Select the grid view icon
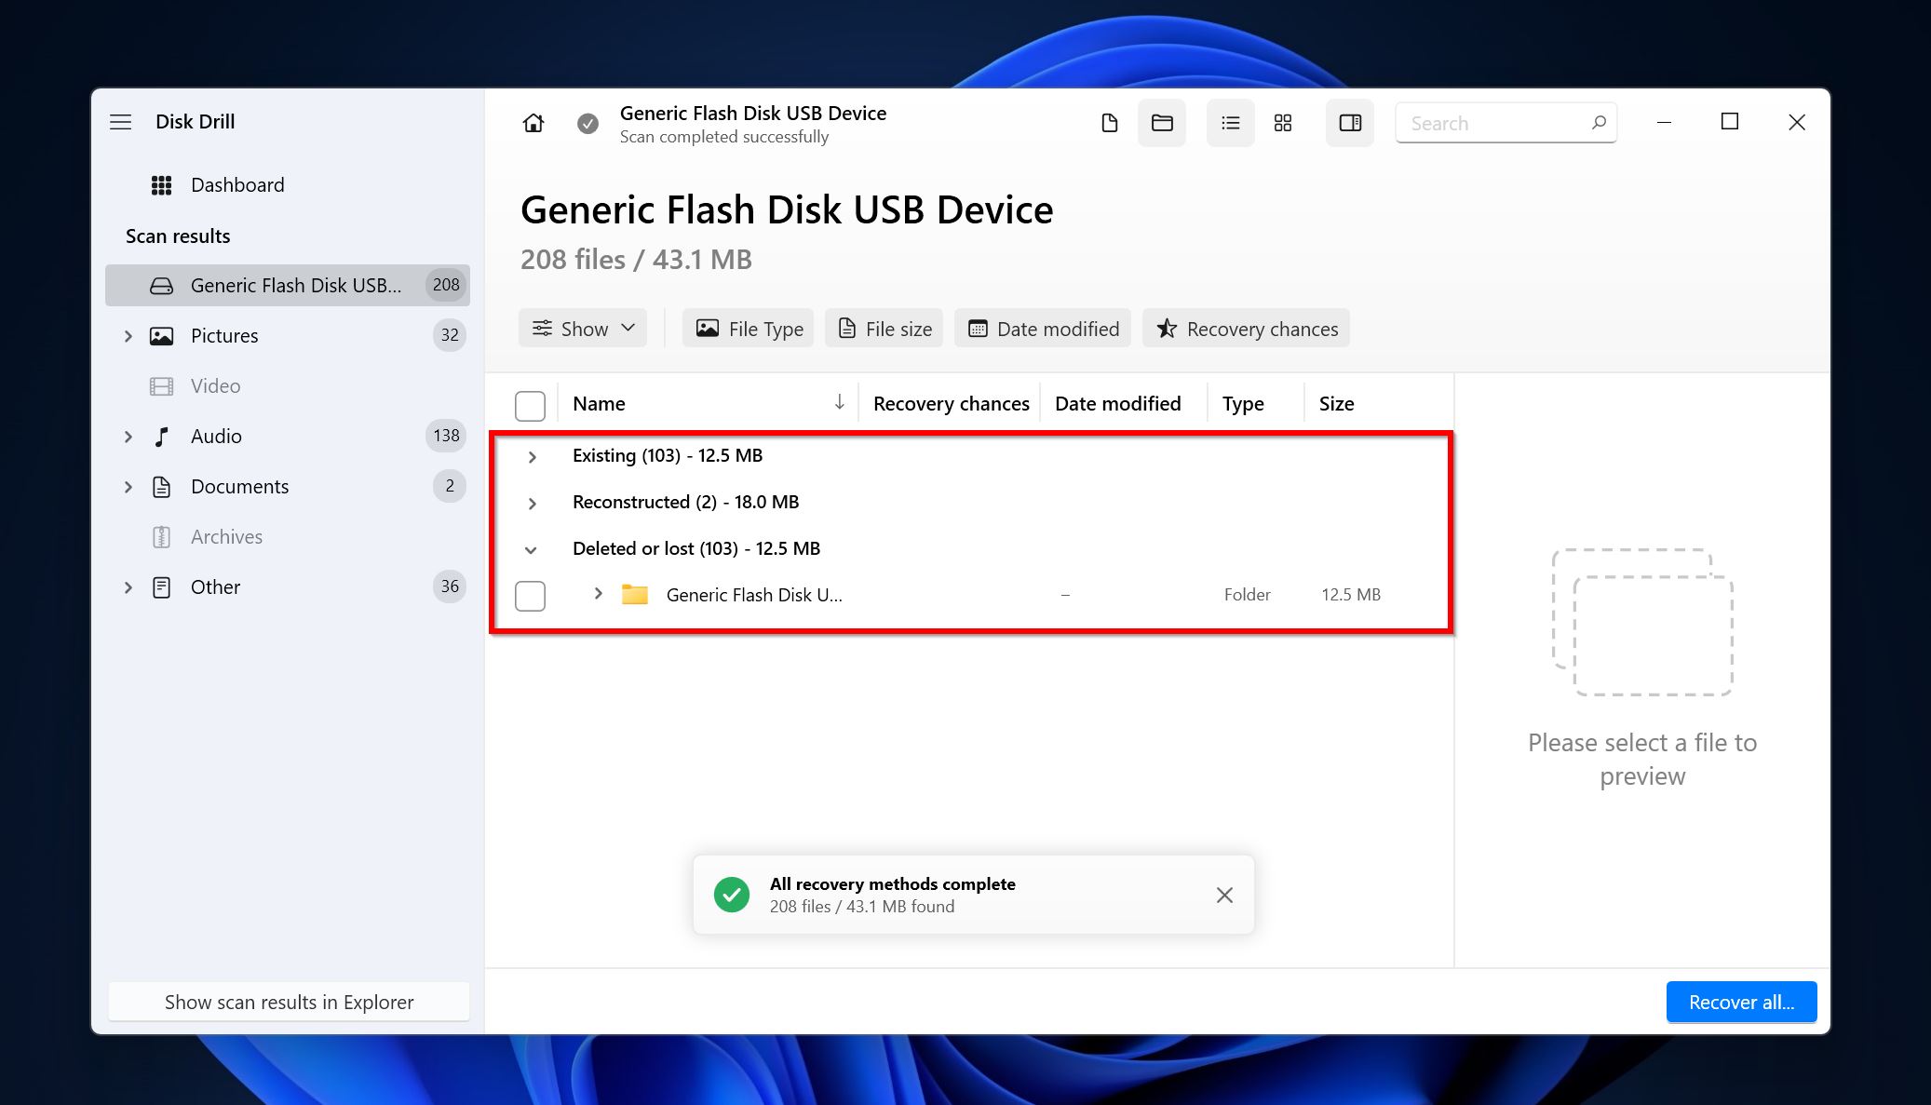This screenshot has height=1105, width=1931. point(1282,122)
